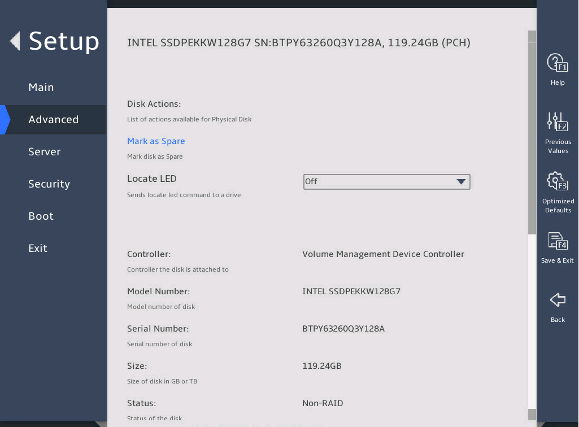Click the back arrow beside Setup
Viewport: 579px width, 427px height.
point(15,41)
